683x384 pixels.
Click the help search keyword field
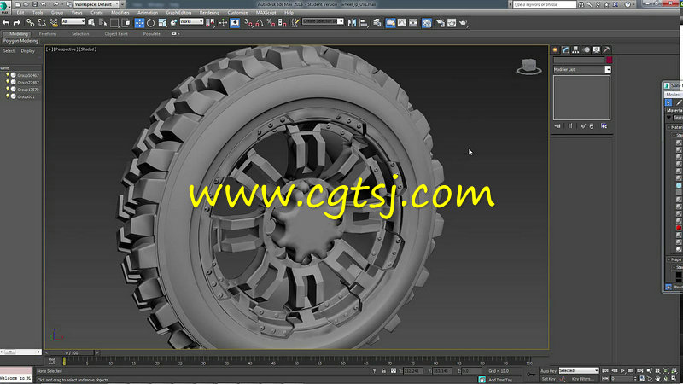tap(544, 4)
